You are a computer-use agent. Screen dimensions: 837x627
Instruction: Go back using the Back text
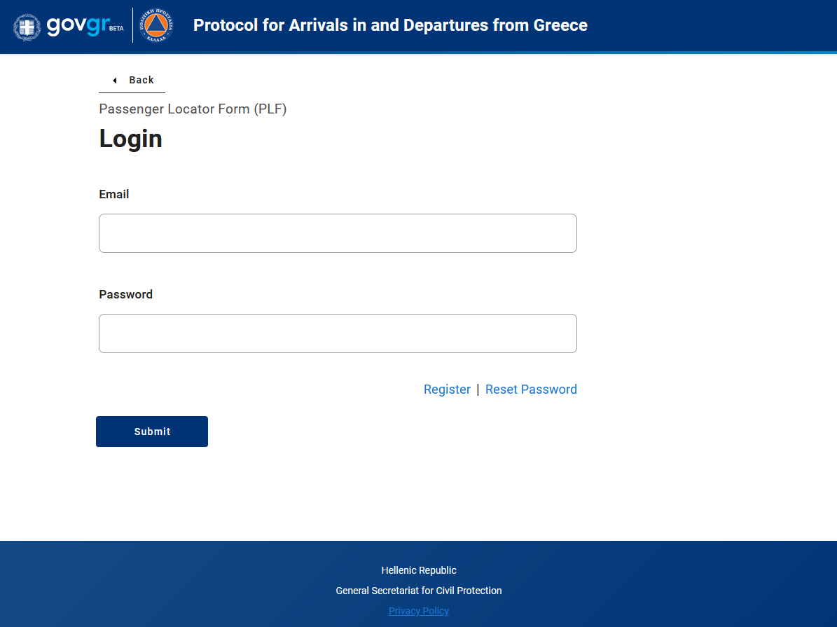(x=141, y=80)
